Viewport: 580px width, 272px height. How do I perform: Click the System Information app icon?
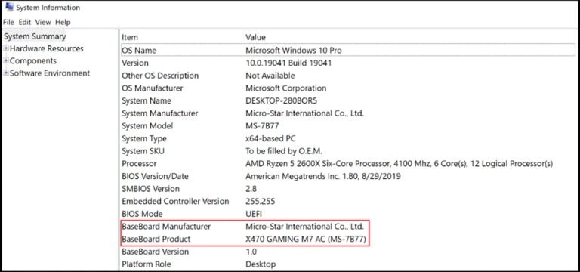[10, 7]
